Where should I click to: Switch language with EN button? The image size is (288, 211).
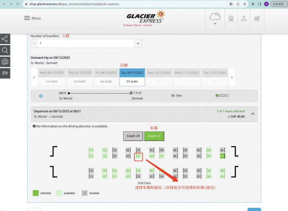click(5, 73)
